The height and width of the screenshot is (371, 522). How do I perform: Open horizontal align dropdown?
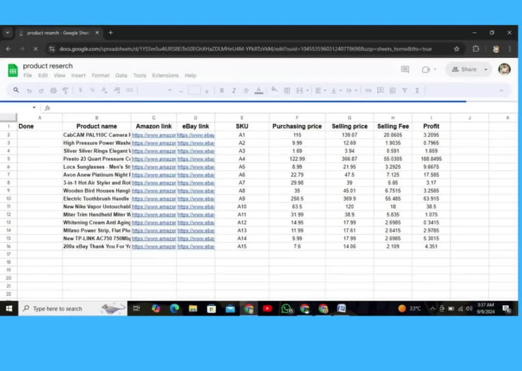(x=321, y=90)
